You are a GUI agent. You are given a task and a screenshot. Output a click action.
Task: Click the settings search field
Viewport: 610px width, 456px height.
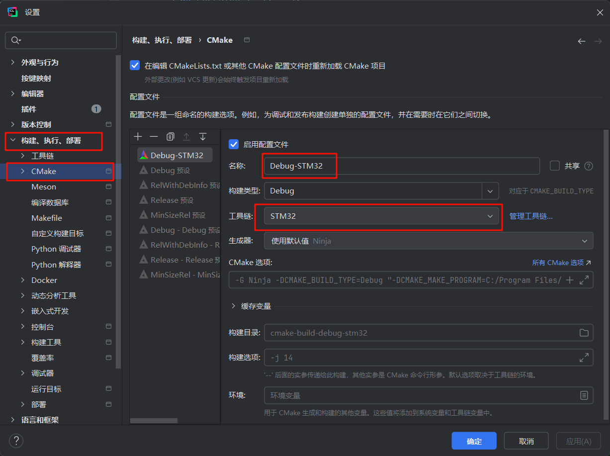(61, 40)
